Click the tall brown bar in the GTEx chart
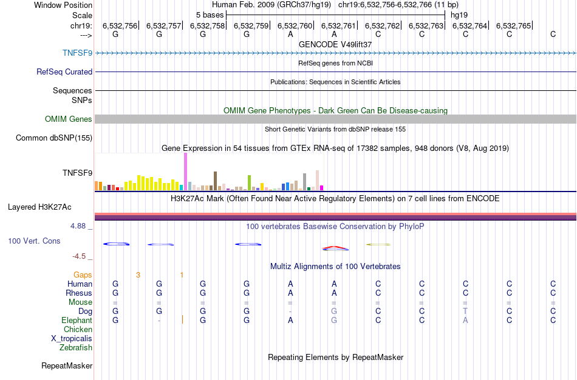The height and width of the screenshot is (380, 577). coord(215,181)
